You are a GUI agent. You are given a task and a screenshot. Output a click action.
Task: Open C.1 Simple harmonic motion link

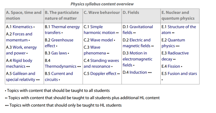coord(99,30)
